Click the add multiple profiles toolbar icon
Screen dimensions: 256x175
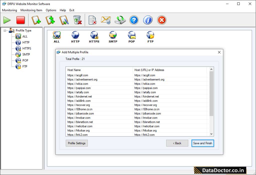click(x=50, y=20)
